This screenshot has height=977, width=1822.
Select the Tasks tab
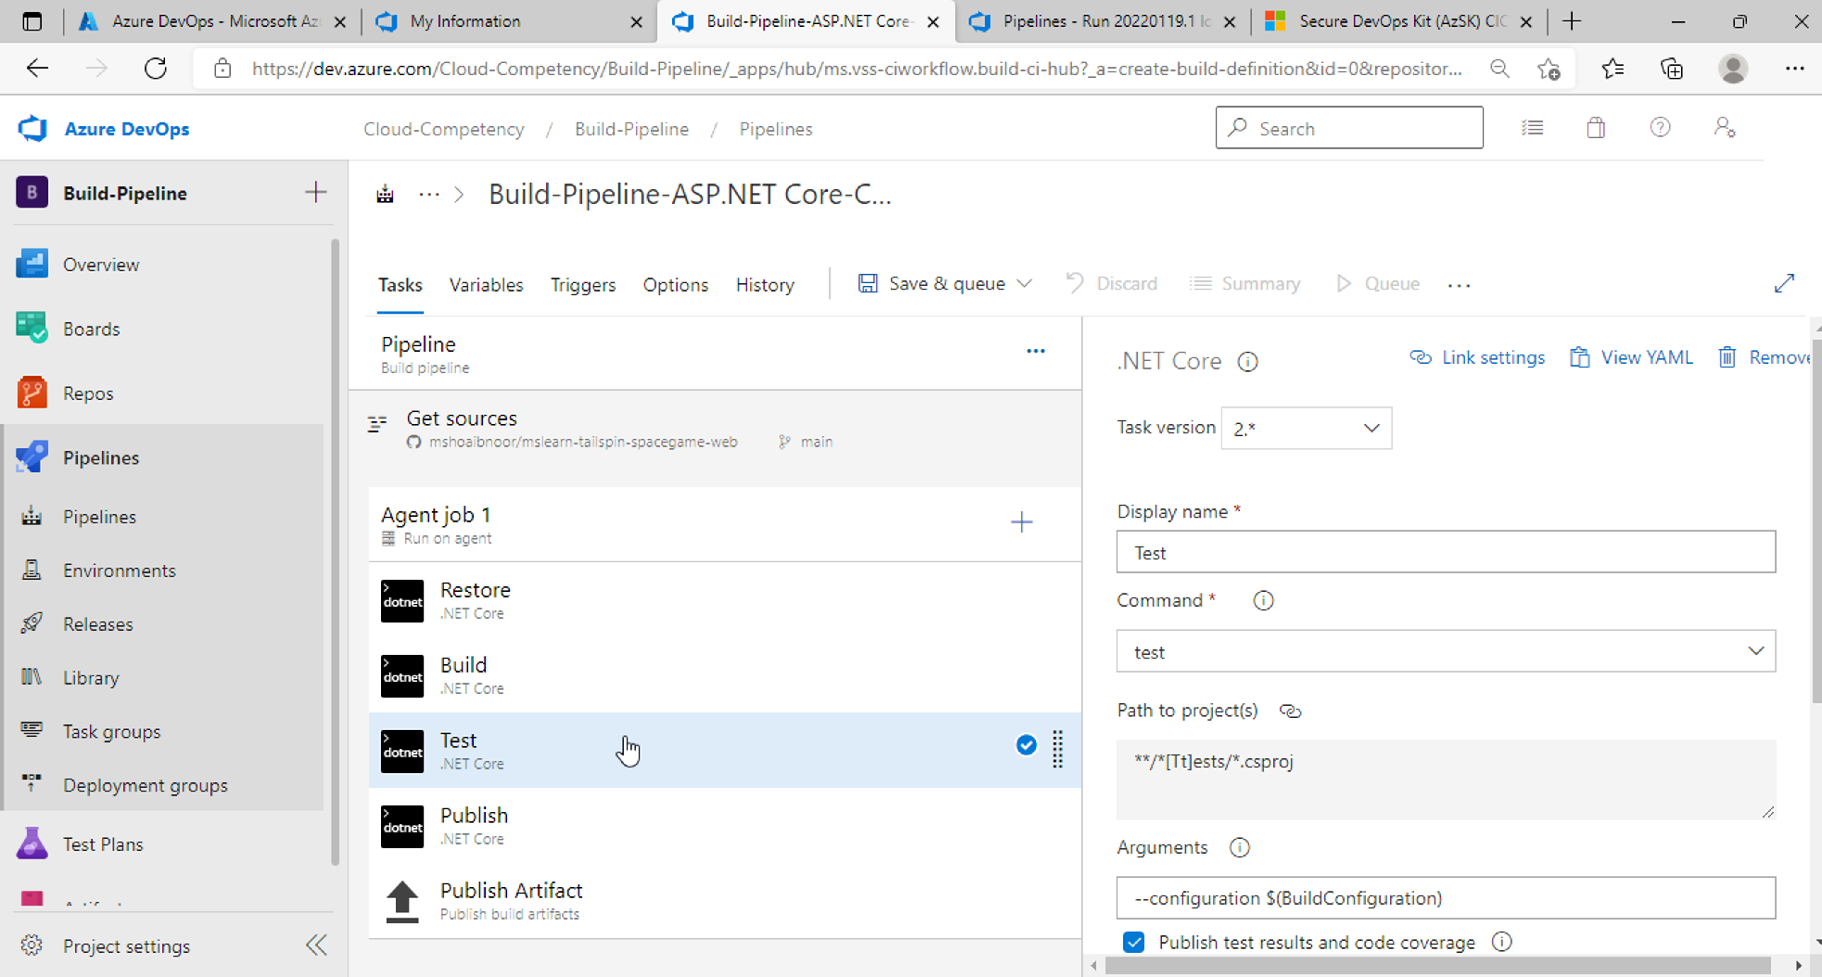(x=400, y=284)
